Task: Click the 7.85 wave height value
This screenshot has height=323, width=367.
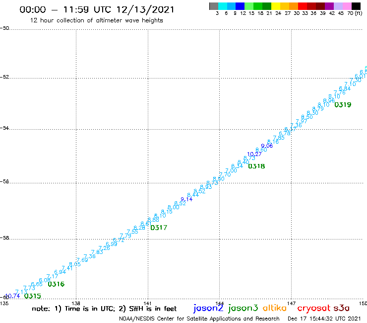Action: (x=279, y=138)
